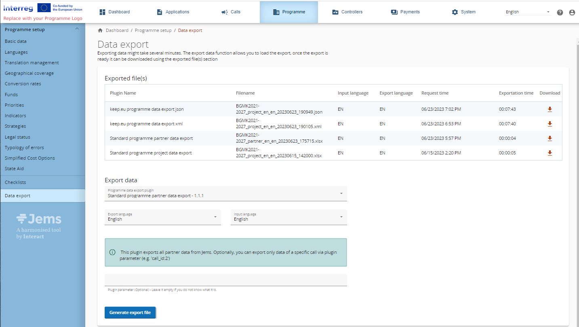Open the help question mark icon
Screen dimensions: 579x327
560,12
